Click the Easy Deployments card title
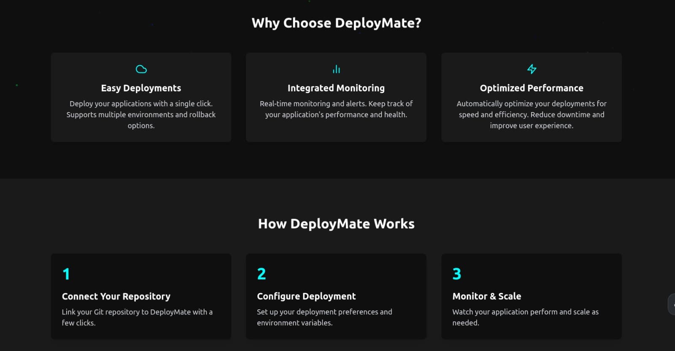The image size is (675, 351). pos(141,88)
